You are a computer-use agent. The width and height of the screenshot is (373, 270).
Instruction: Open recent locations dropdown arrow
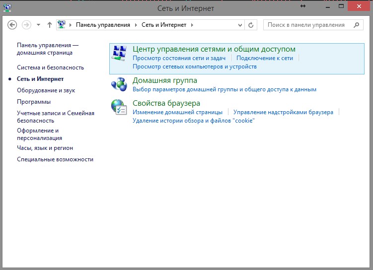click(38, 25)
